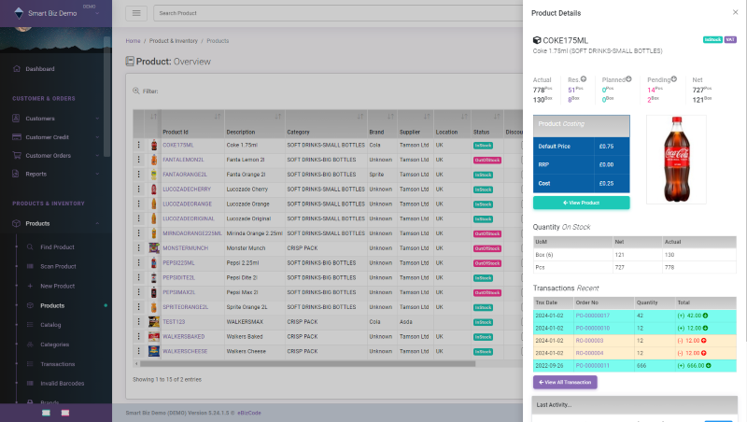Screen dimensions: 747x422
Task: Click the Products box icon in sidebar
Action: [x=16, y=223]
